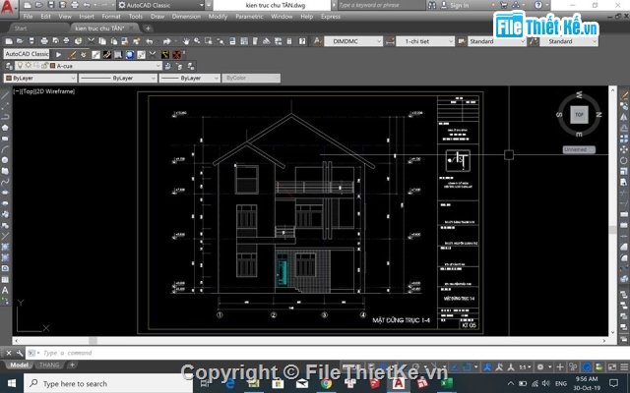Click the binoculars search icon

(x=432, y=5)
